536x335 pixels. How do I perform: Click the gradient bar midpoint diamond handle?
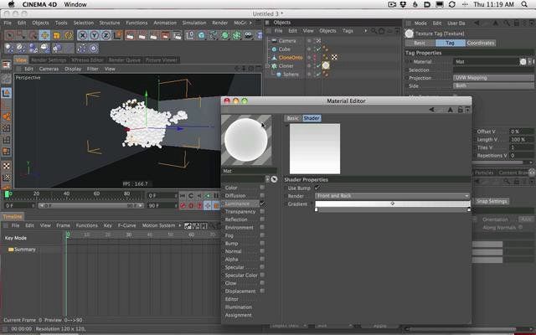(x=393, y=204)
